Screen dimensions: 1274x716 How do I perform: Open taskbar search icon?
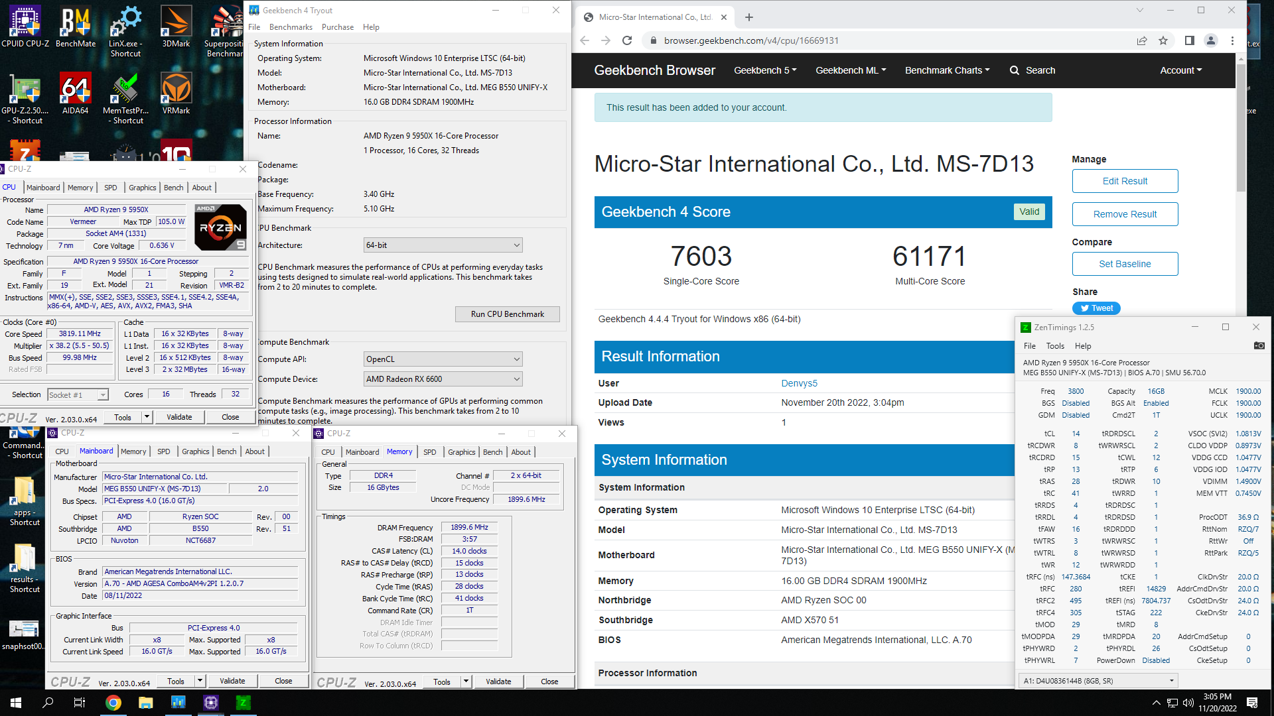pyautogui.click(x=48, y=703)
